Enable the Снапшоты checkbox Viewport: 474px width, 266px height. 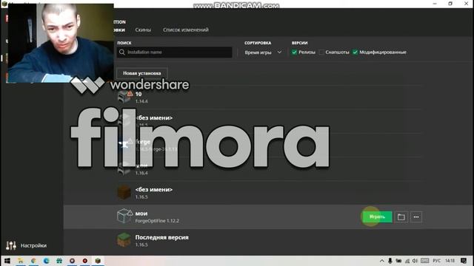tap(321, 52)
